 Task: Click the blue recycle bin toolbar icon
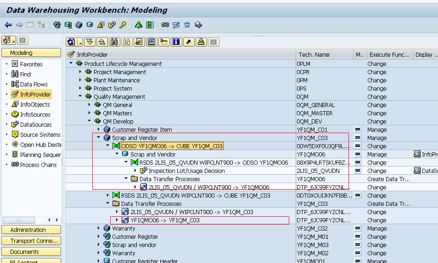(x=187, y=25)
